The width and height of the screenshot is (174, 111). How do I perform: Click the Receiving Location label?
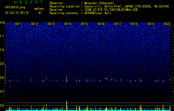click(x=64, y=6)
